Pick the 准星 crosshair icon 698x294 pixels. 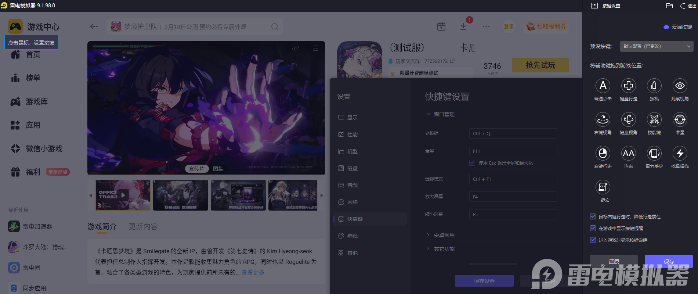(x=680, y=120)
